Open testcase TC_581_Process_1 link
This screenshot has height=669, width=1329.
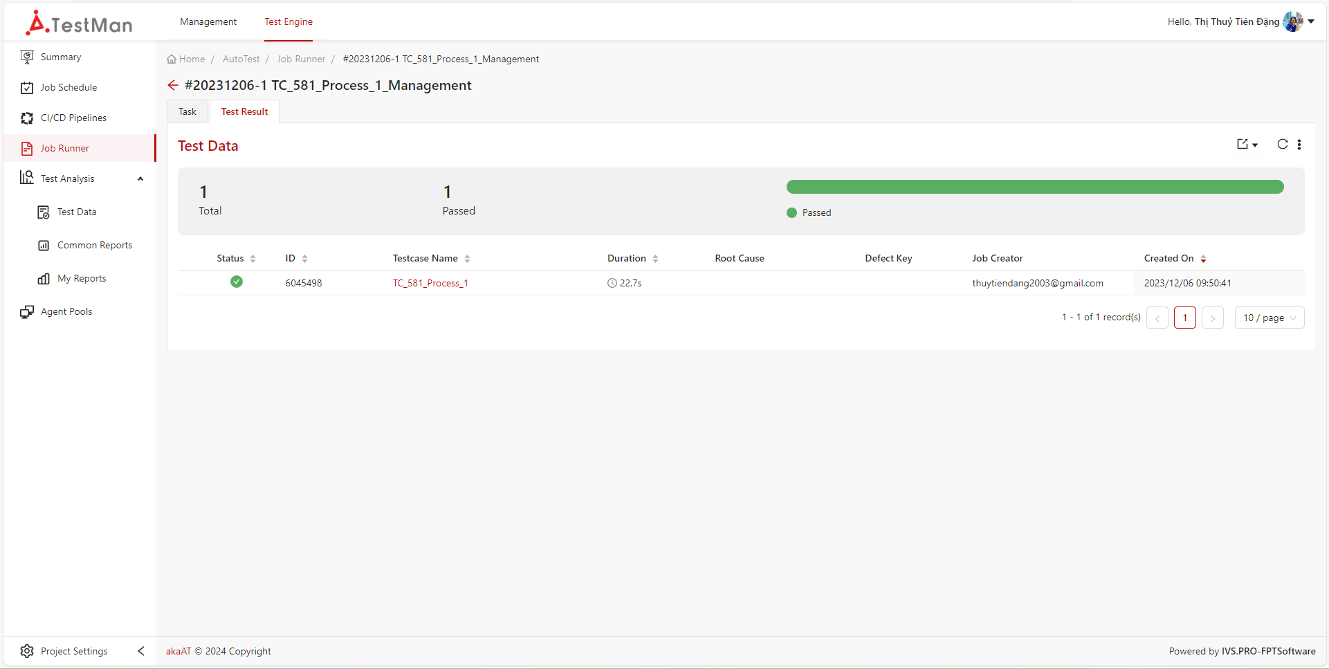pos(430,283)
